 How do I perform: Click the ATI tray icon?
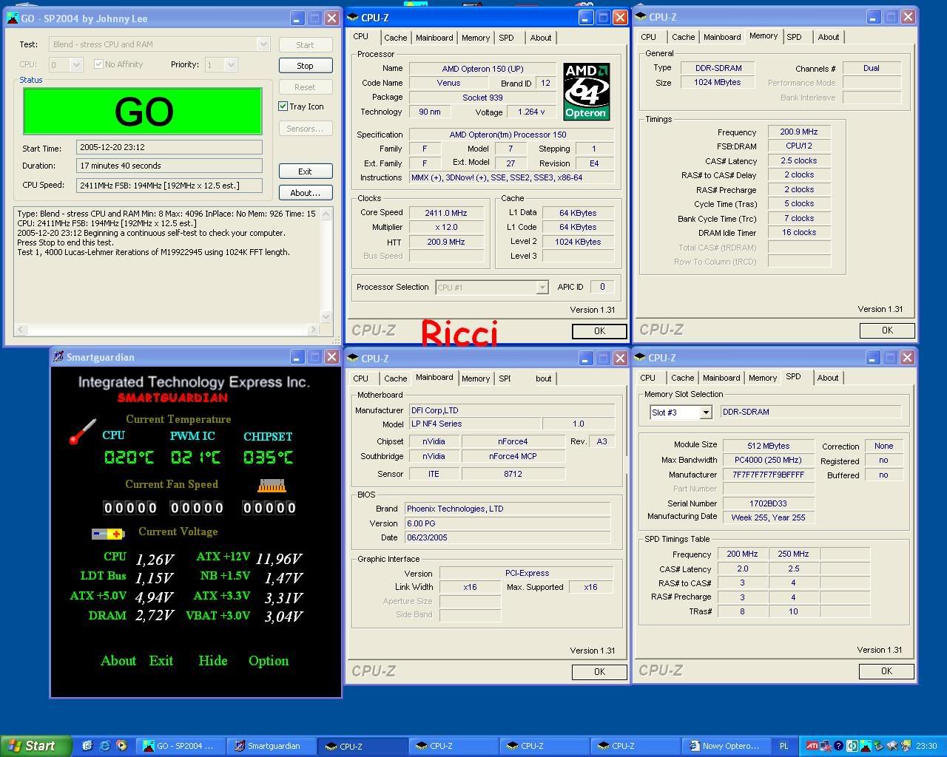coord(812,746)
